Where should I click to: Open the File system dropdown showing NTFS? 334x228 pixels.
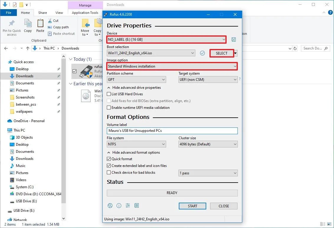[x=136, y=144]
